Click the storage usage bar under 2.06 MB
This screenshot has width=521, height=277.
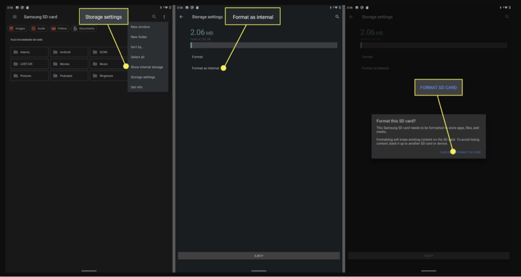click(264, 45)
